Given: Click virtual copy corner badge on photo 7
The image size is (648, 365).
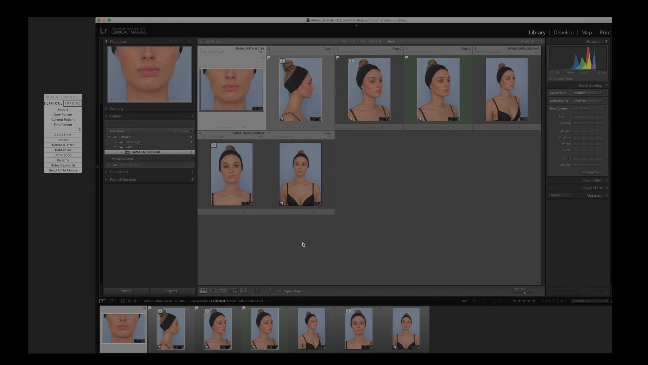Looking at the screenshot, I should coord(281,204).
